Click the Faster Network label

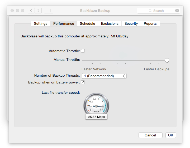click(94, 69)
